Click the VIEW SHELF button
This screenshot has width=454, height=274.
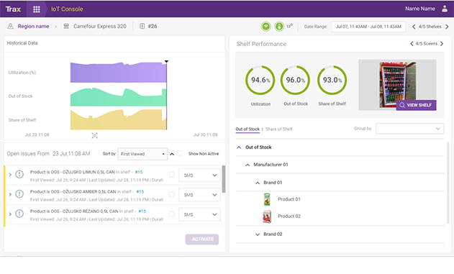[x=416, y=105]
